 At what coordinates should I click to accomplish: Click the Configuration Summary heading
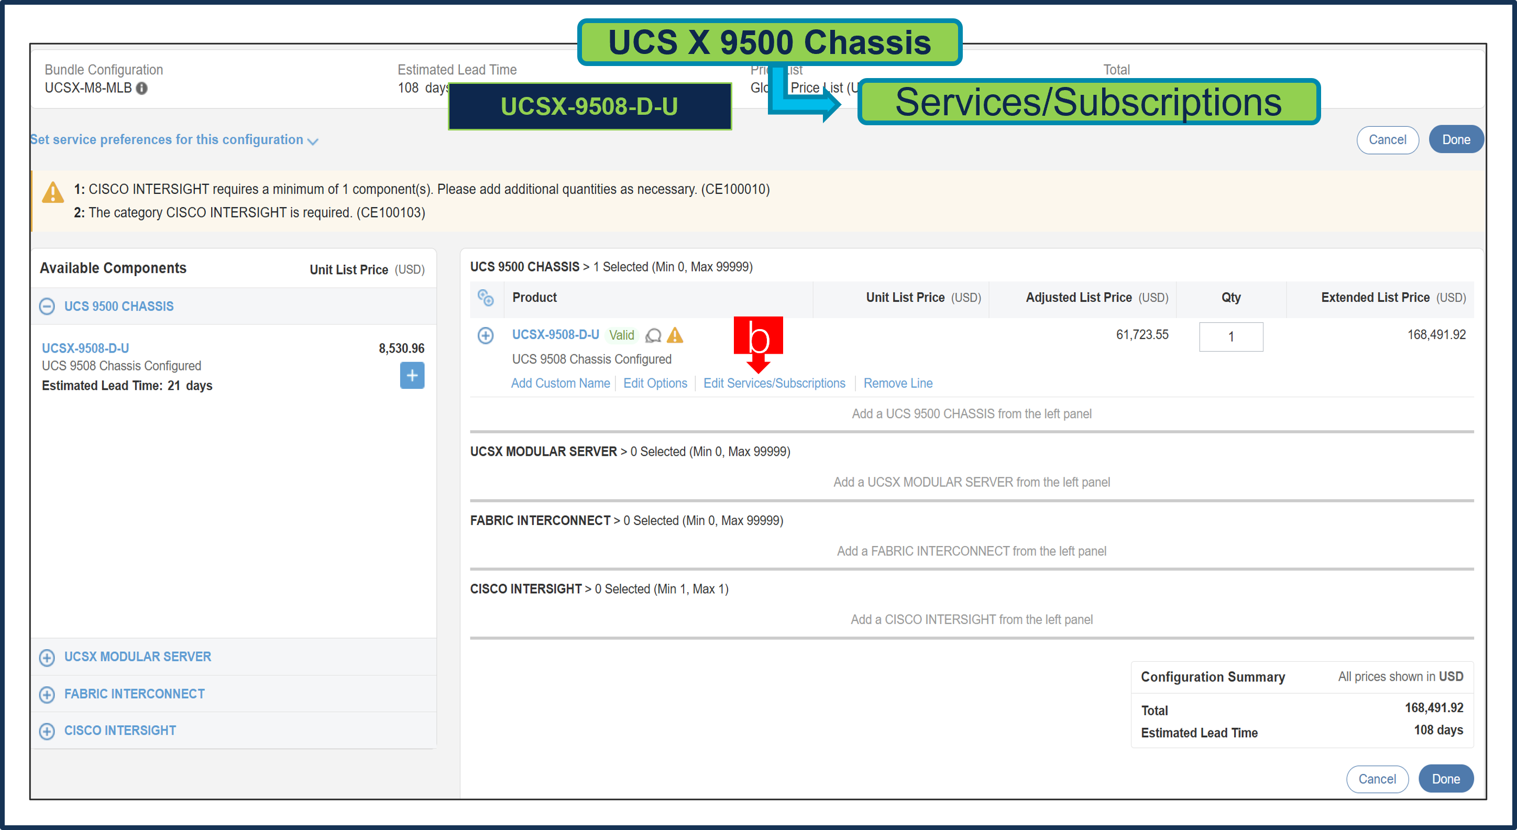[x=1213, y=677]
